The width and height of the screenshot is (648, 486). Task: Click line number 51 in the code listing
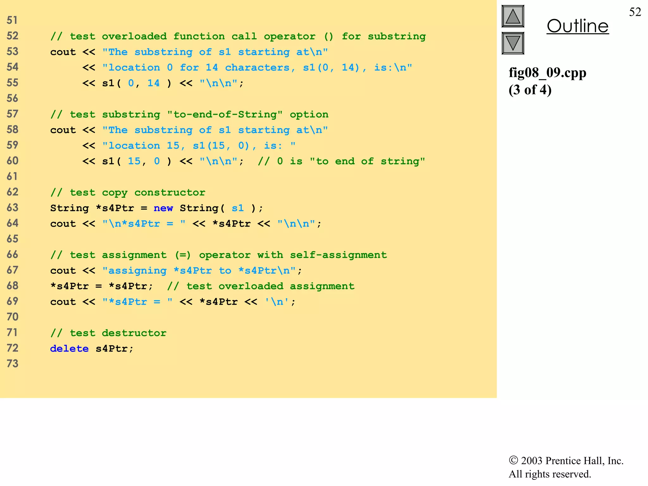pyautogui.click(x=12, y=20)
